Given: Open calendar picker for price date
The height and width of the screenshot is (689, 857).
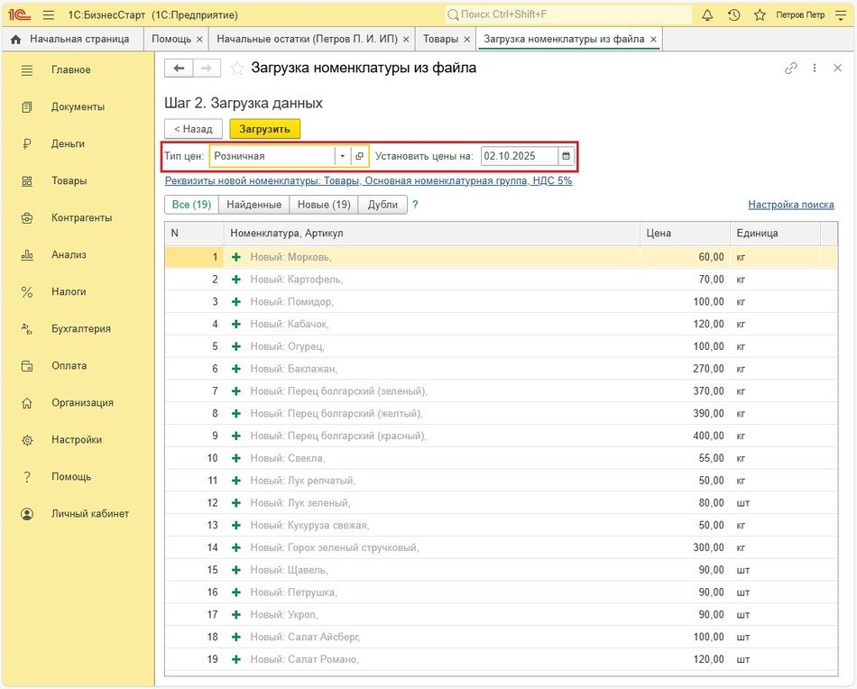Looking at the screenshot, I should [567, 156].
